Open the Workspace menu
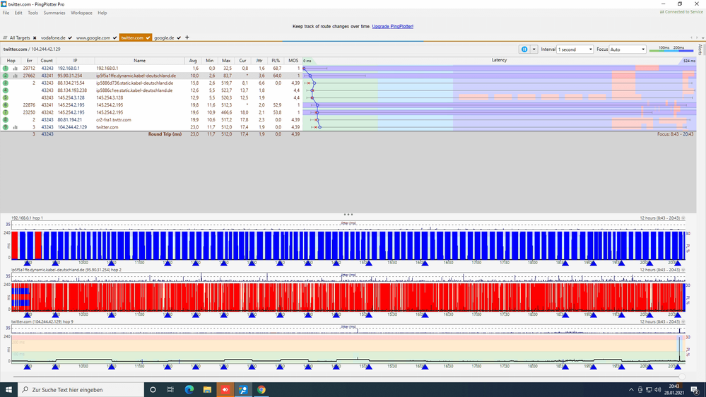Image resolution: width=706 pixels, height=397 pixels. [x=81, y=13]
